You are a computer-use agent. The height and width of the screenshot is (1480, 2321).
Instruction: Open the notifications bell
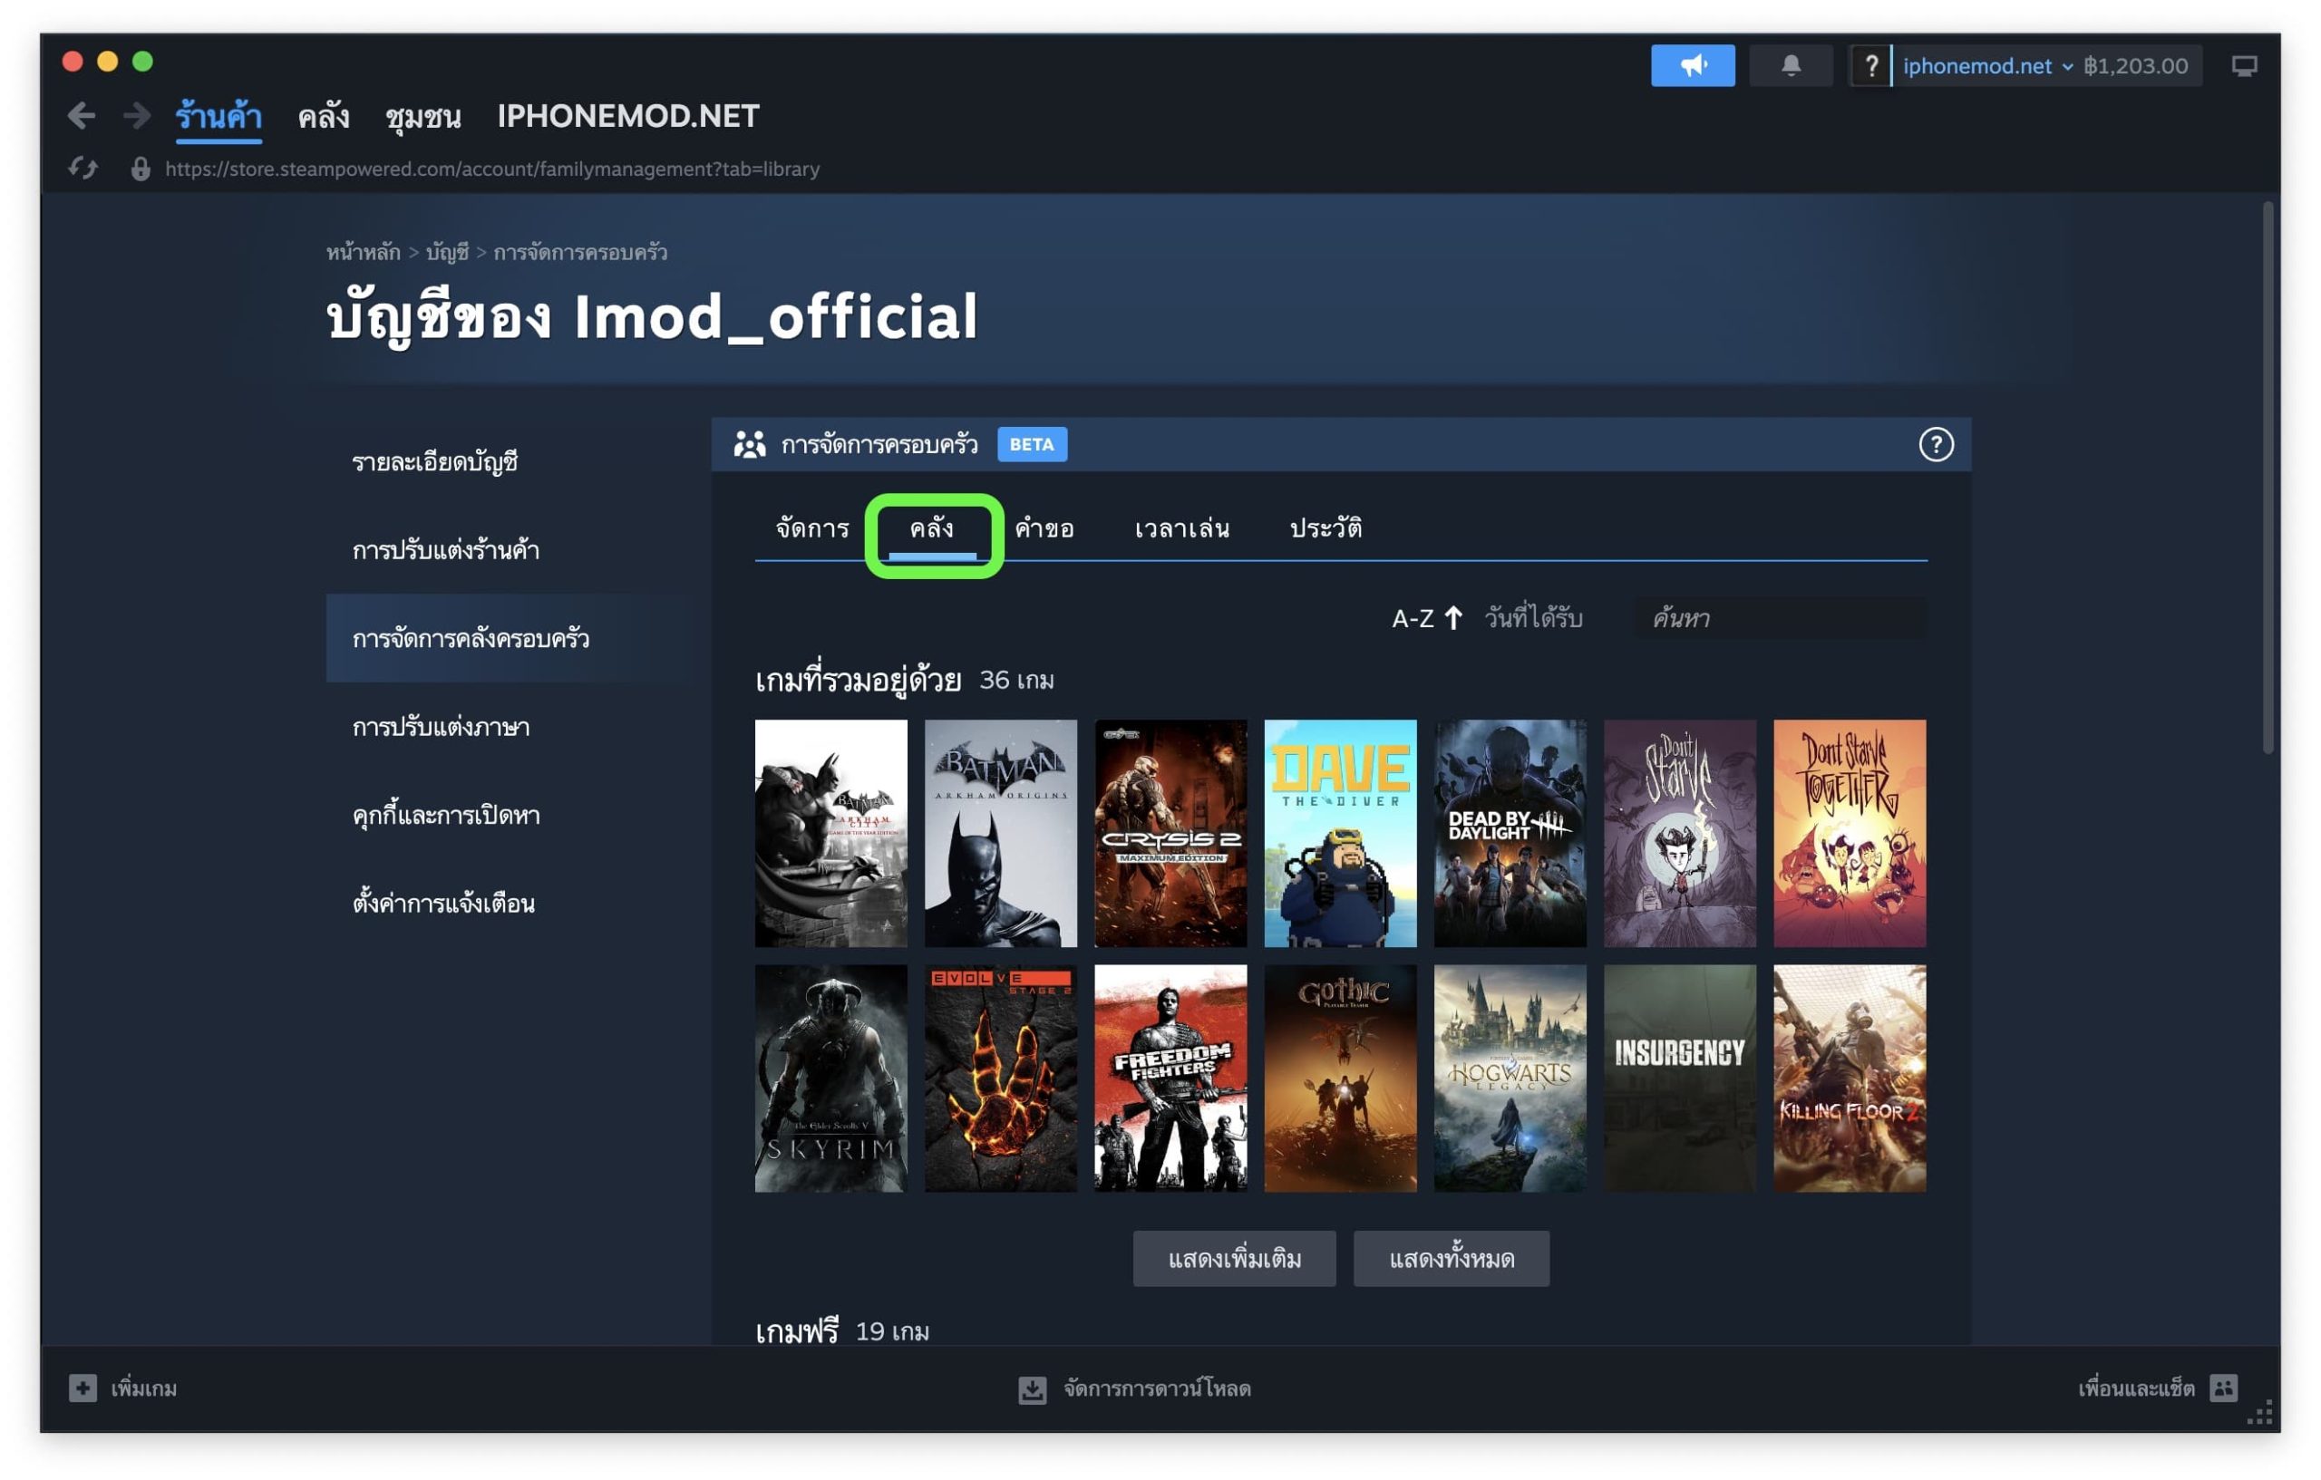coord(1790,65)
